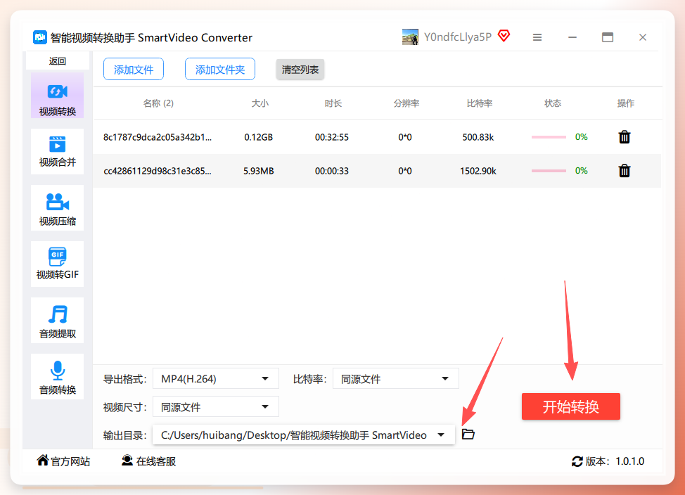Open the output folder browse icon
Screen dimensions: 685x495
coord(468,435)
